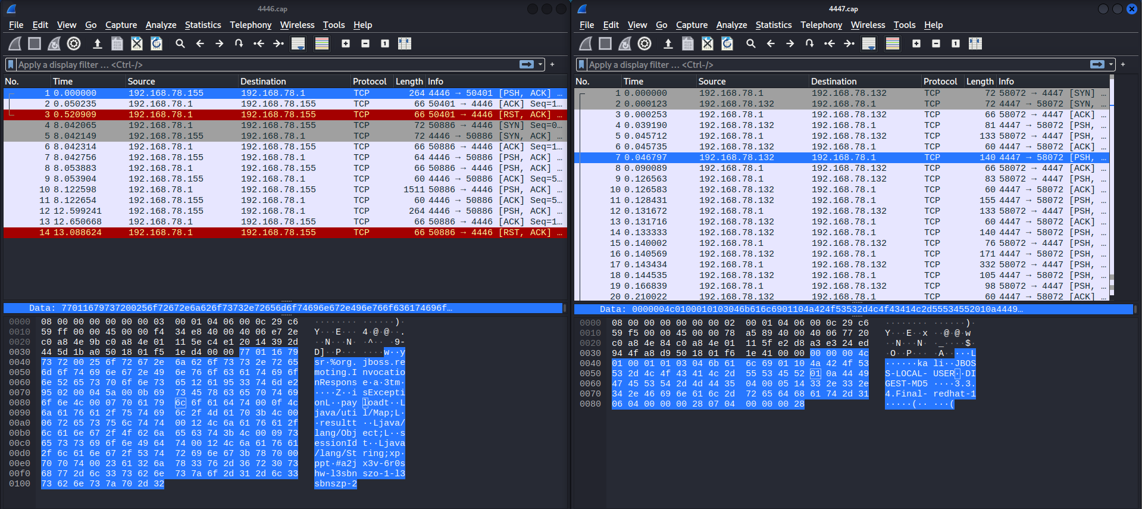Click the find packet magnifier in 4447.cap window
This screenshot has width=1142, height=509.
point(751,43)
